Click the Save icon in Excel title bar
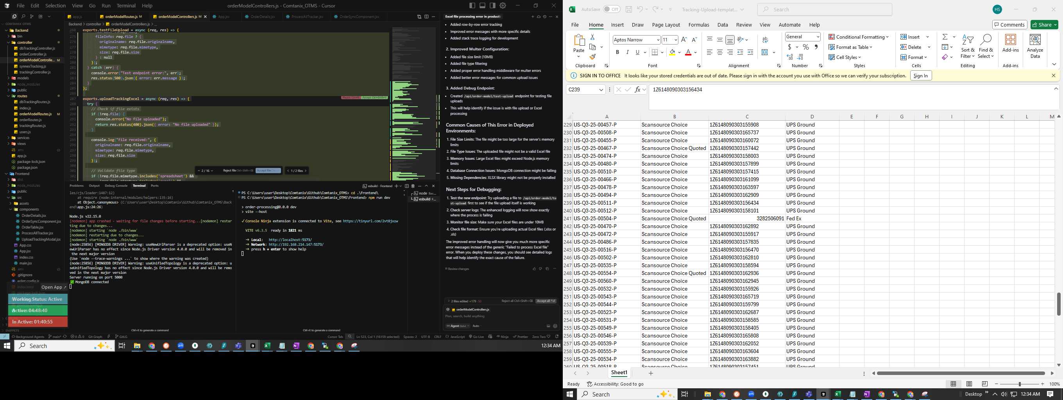 click(628, 9)
